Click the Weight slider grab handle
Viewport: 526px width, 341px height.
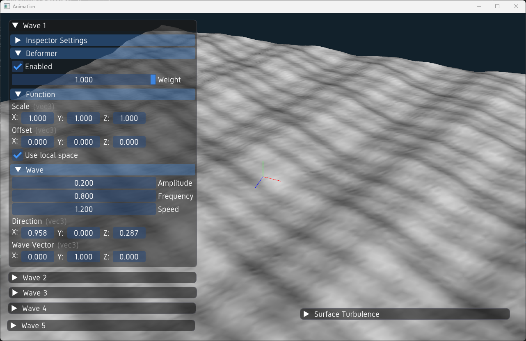pyautogui.click(x=153, y=80)
